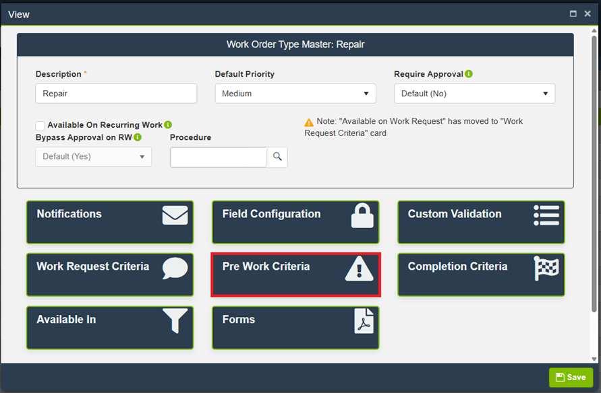Click the PDF document icon on Forms

pyautogui.click(x=364, y=321)
